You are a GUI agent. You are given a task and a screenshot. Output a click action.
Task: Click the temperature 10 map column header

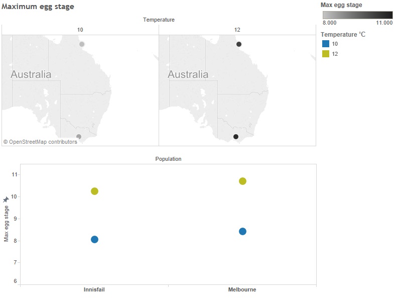pos(80,30)
